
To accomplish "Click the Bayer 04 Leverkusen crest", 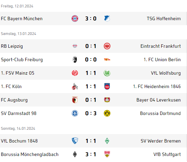I will point(107,100).
